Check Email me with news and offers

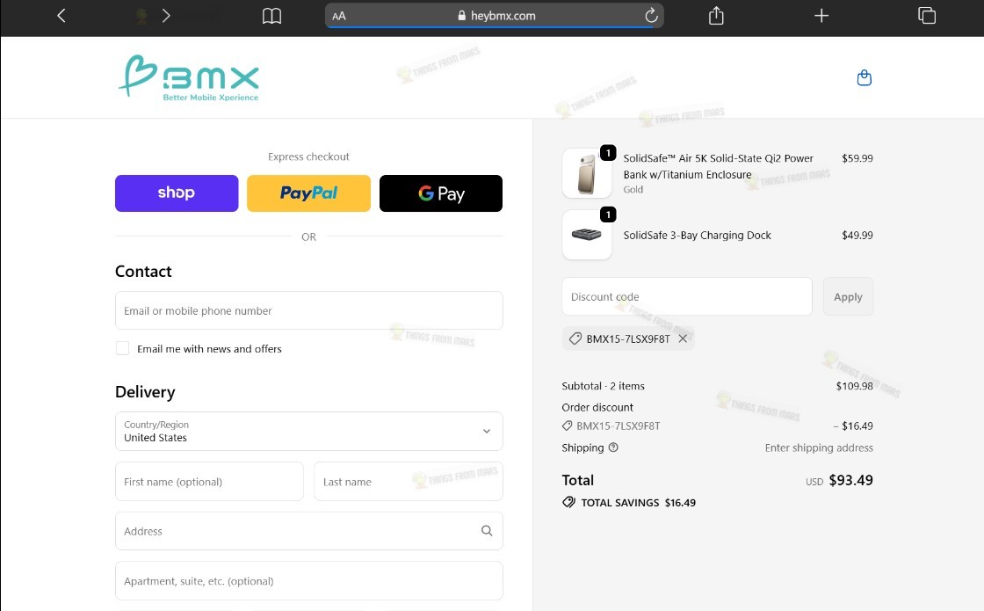click(122, 348)
